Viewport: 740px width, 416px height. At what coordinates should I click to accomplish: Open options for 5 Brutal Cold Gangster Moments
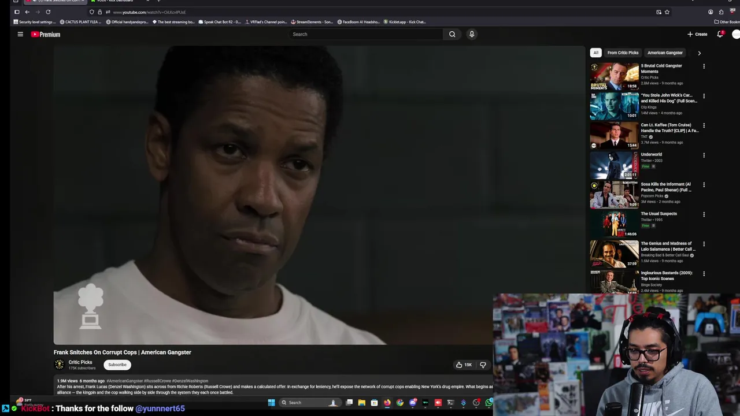coord(704,66)
